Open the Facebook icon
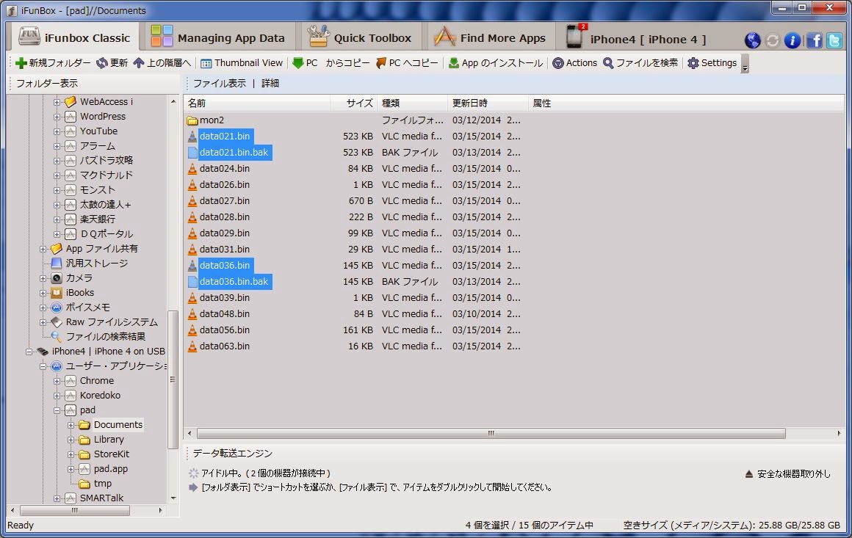852x538 pixels. [814, 40]
